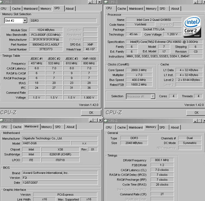Click the FSB:DRAM ratio 1:2 field
The width and height of the screenshot is (205, 201).
pyautogui.click(x=162, y=165)
